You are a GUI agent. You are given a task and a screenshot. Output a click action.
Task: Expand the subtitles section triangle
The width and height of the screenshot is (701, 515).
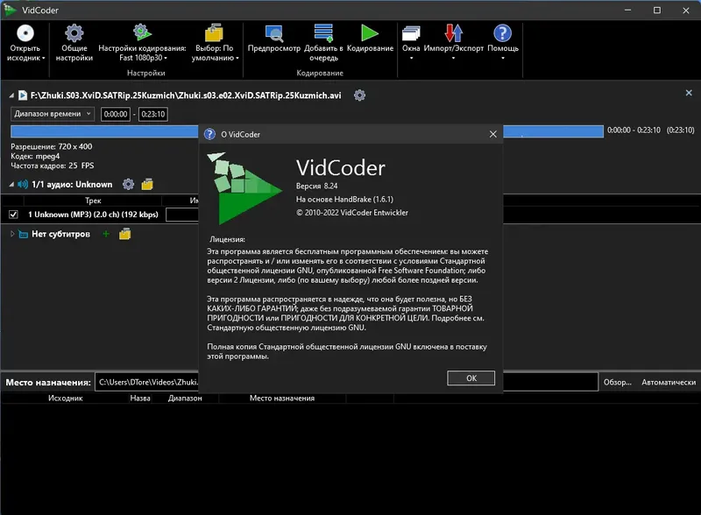click(x=12, y=234)
